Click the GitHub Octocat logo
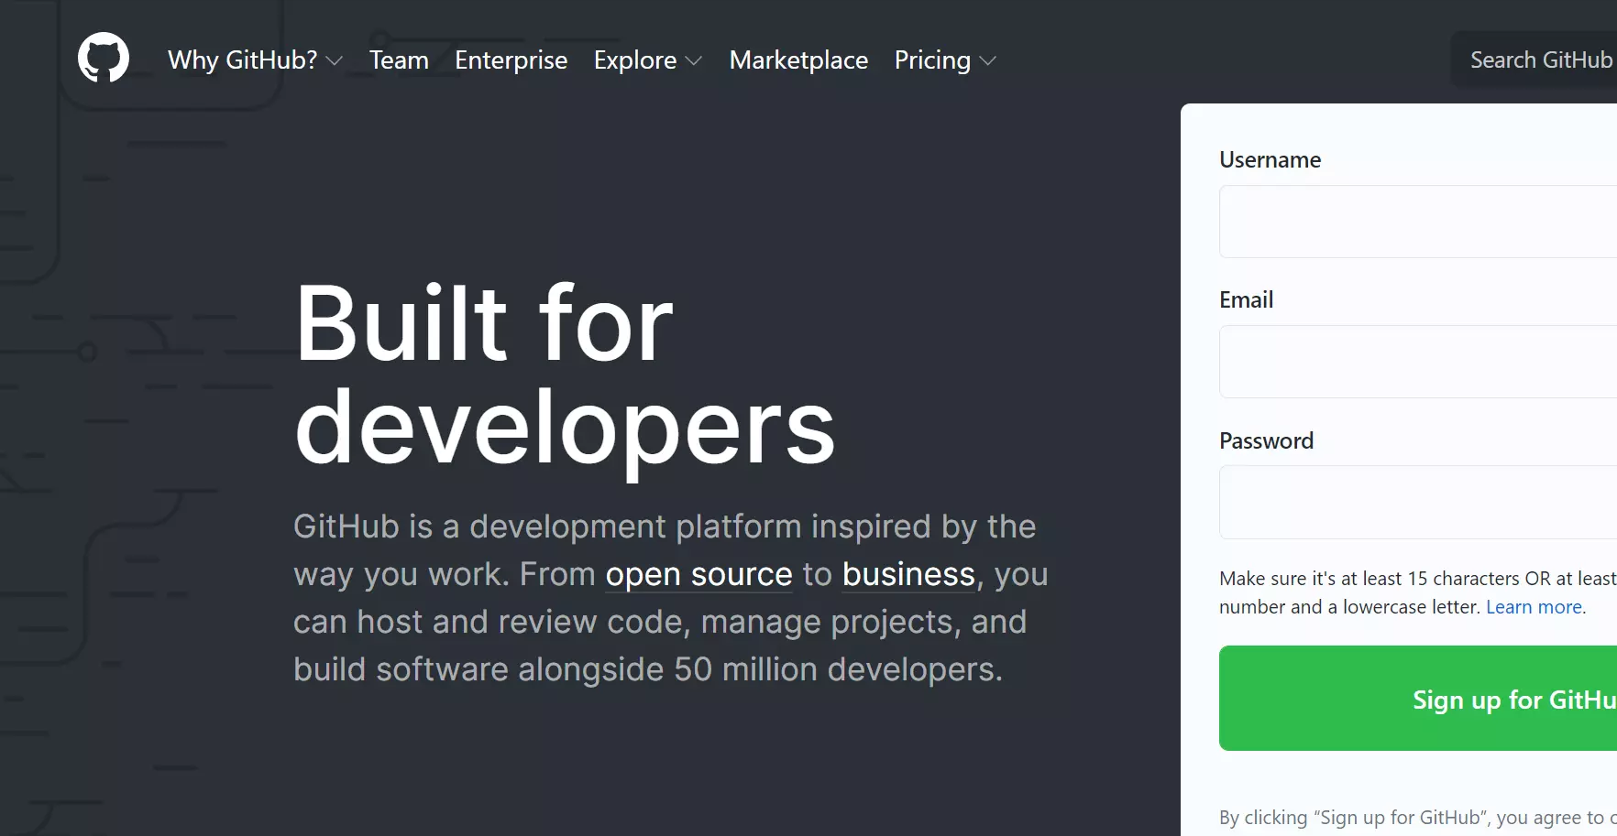This screenshot has width=1617, height=836. [x=104, y=58]
